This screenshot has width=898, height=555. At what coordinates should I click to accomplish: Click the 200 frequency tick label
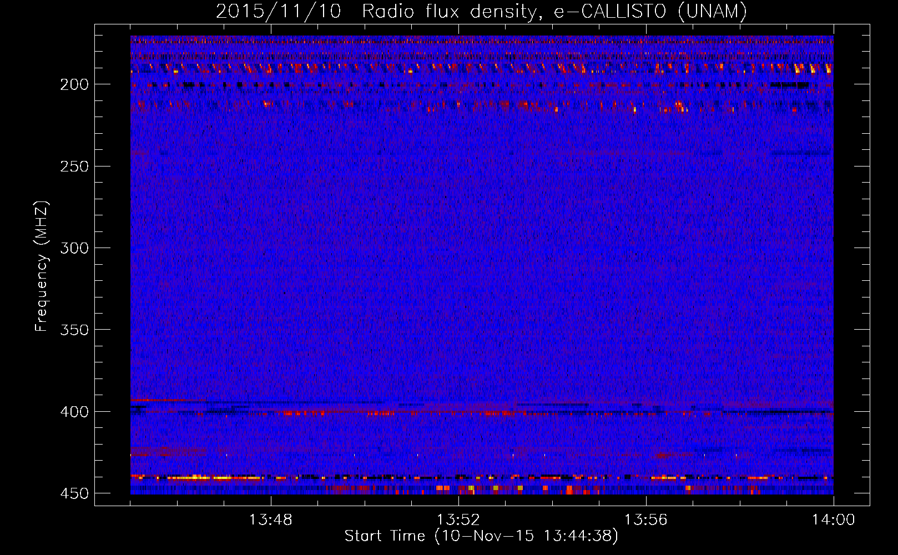[x=74, y=84]
